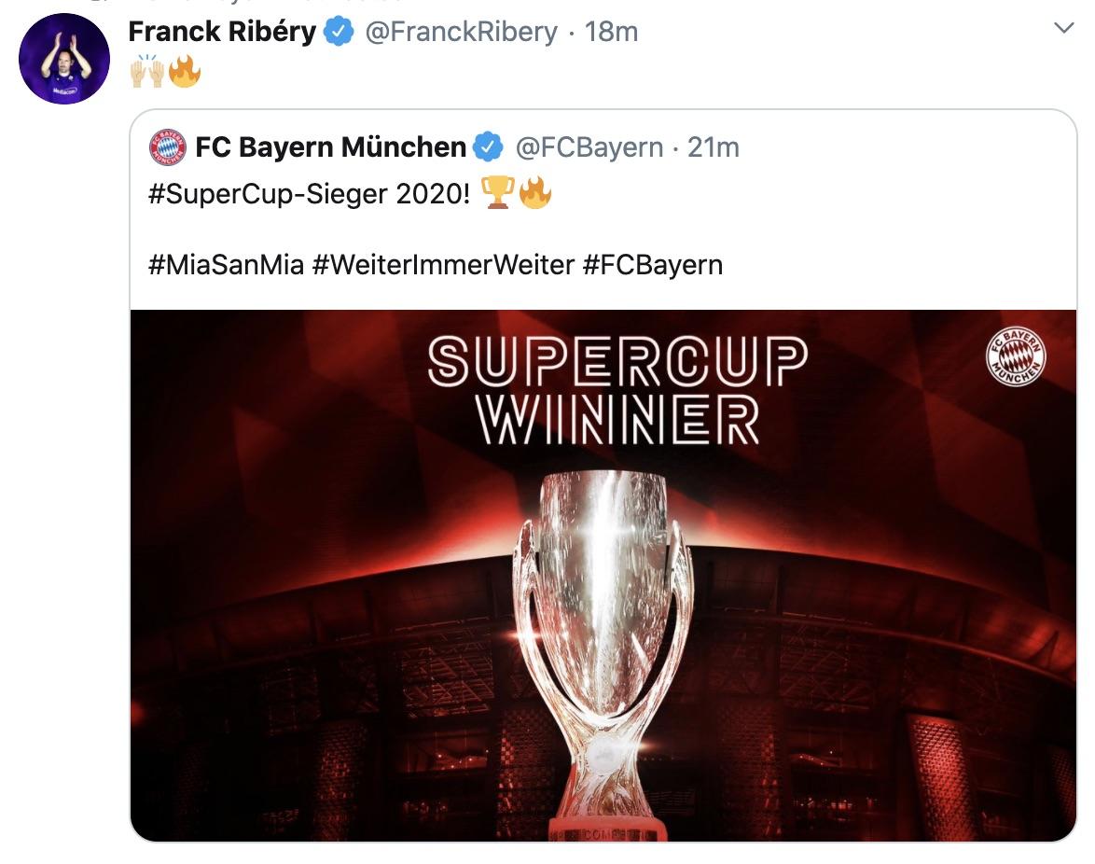This screenshot has width=1095, height=864.
Task: Open the Supercup Winner trophy image
Action: click(x=603, y=597)
